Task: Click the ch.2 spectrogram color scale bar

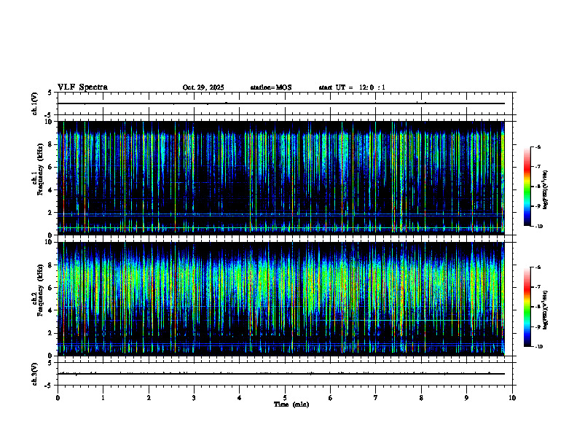Action: pos(527,307)
